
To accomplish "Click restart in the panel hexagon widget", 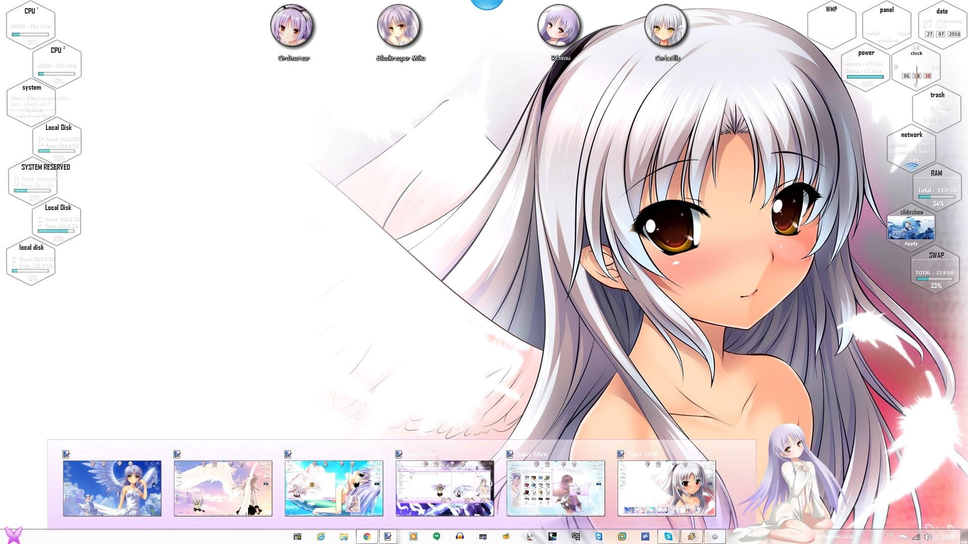I will click(873, 34).
